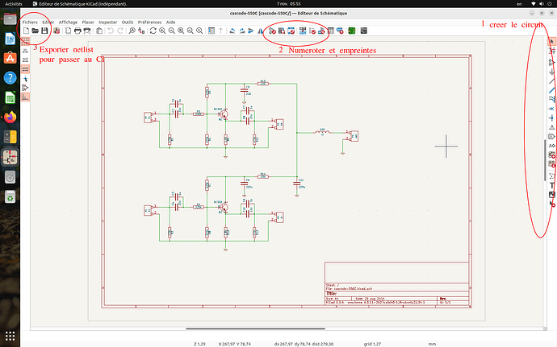Open an existing schematic with folder icon
The width and height of the screenshot is (557, 347).
pyautogui.click(x=36, y=31)
